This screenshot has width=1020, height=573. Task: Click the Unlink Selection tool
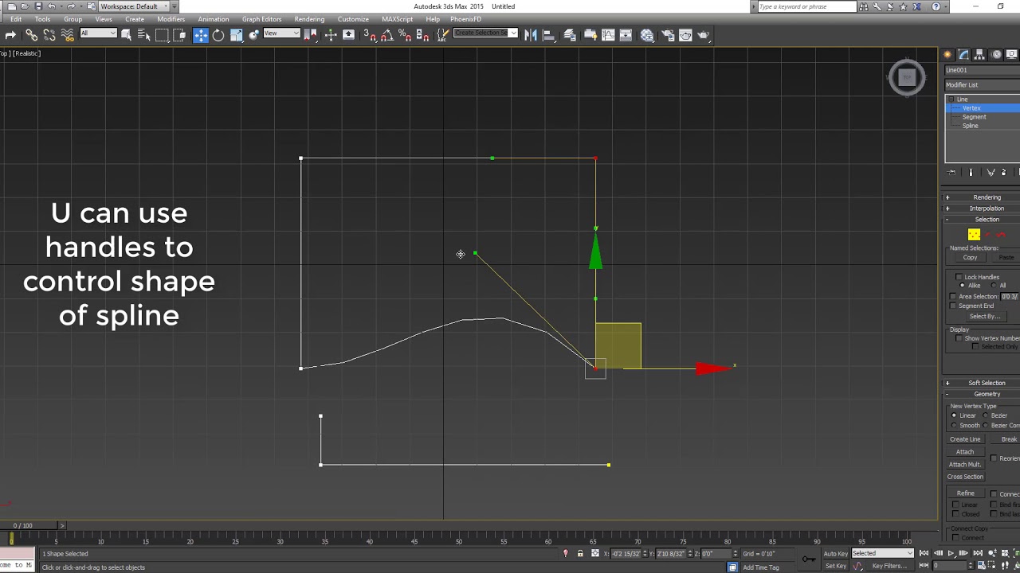click(x=49, y=35)
